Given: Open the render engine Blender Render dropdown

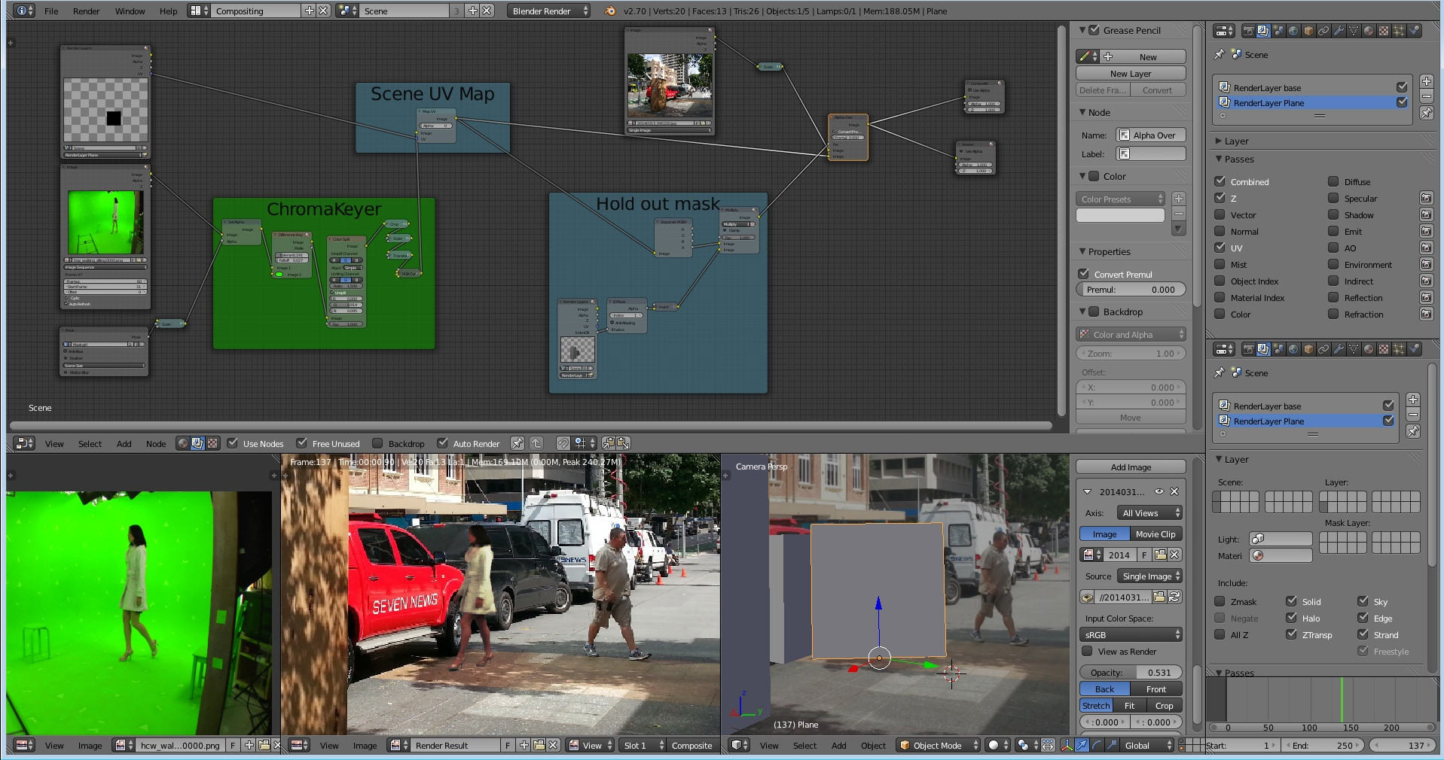Looking at the screenshot, I should point(550,11).
